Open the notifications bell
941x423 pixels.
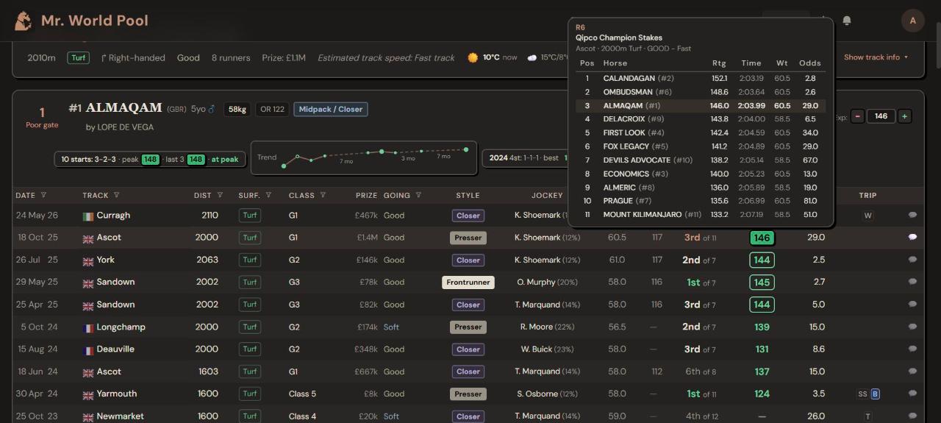(847, 21)
